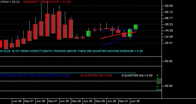Click the Dec 29 date axis label

(100, 101)
